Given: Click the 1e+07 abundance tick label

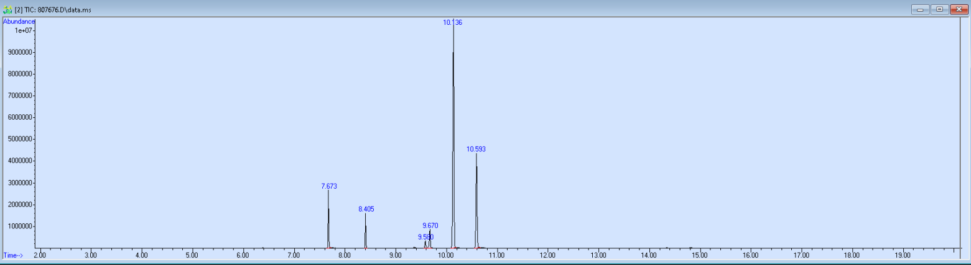Looking at the screenshot, I should (x=24, y=30).
